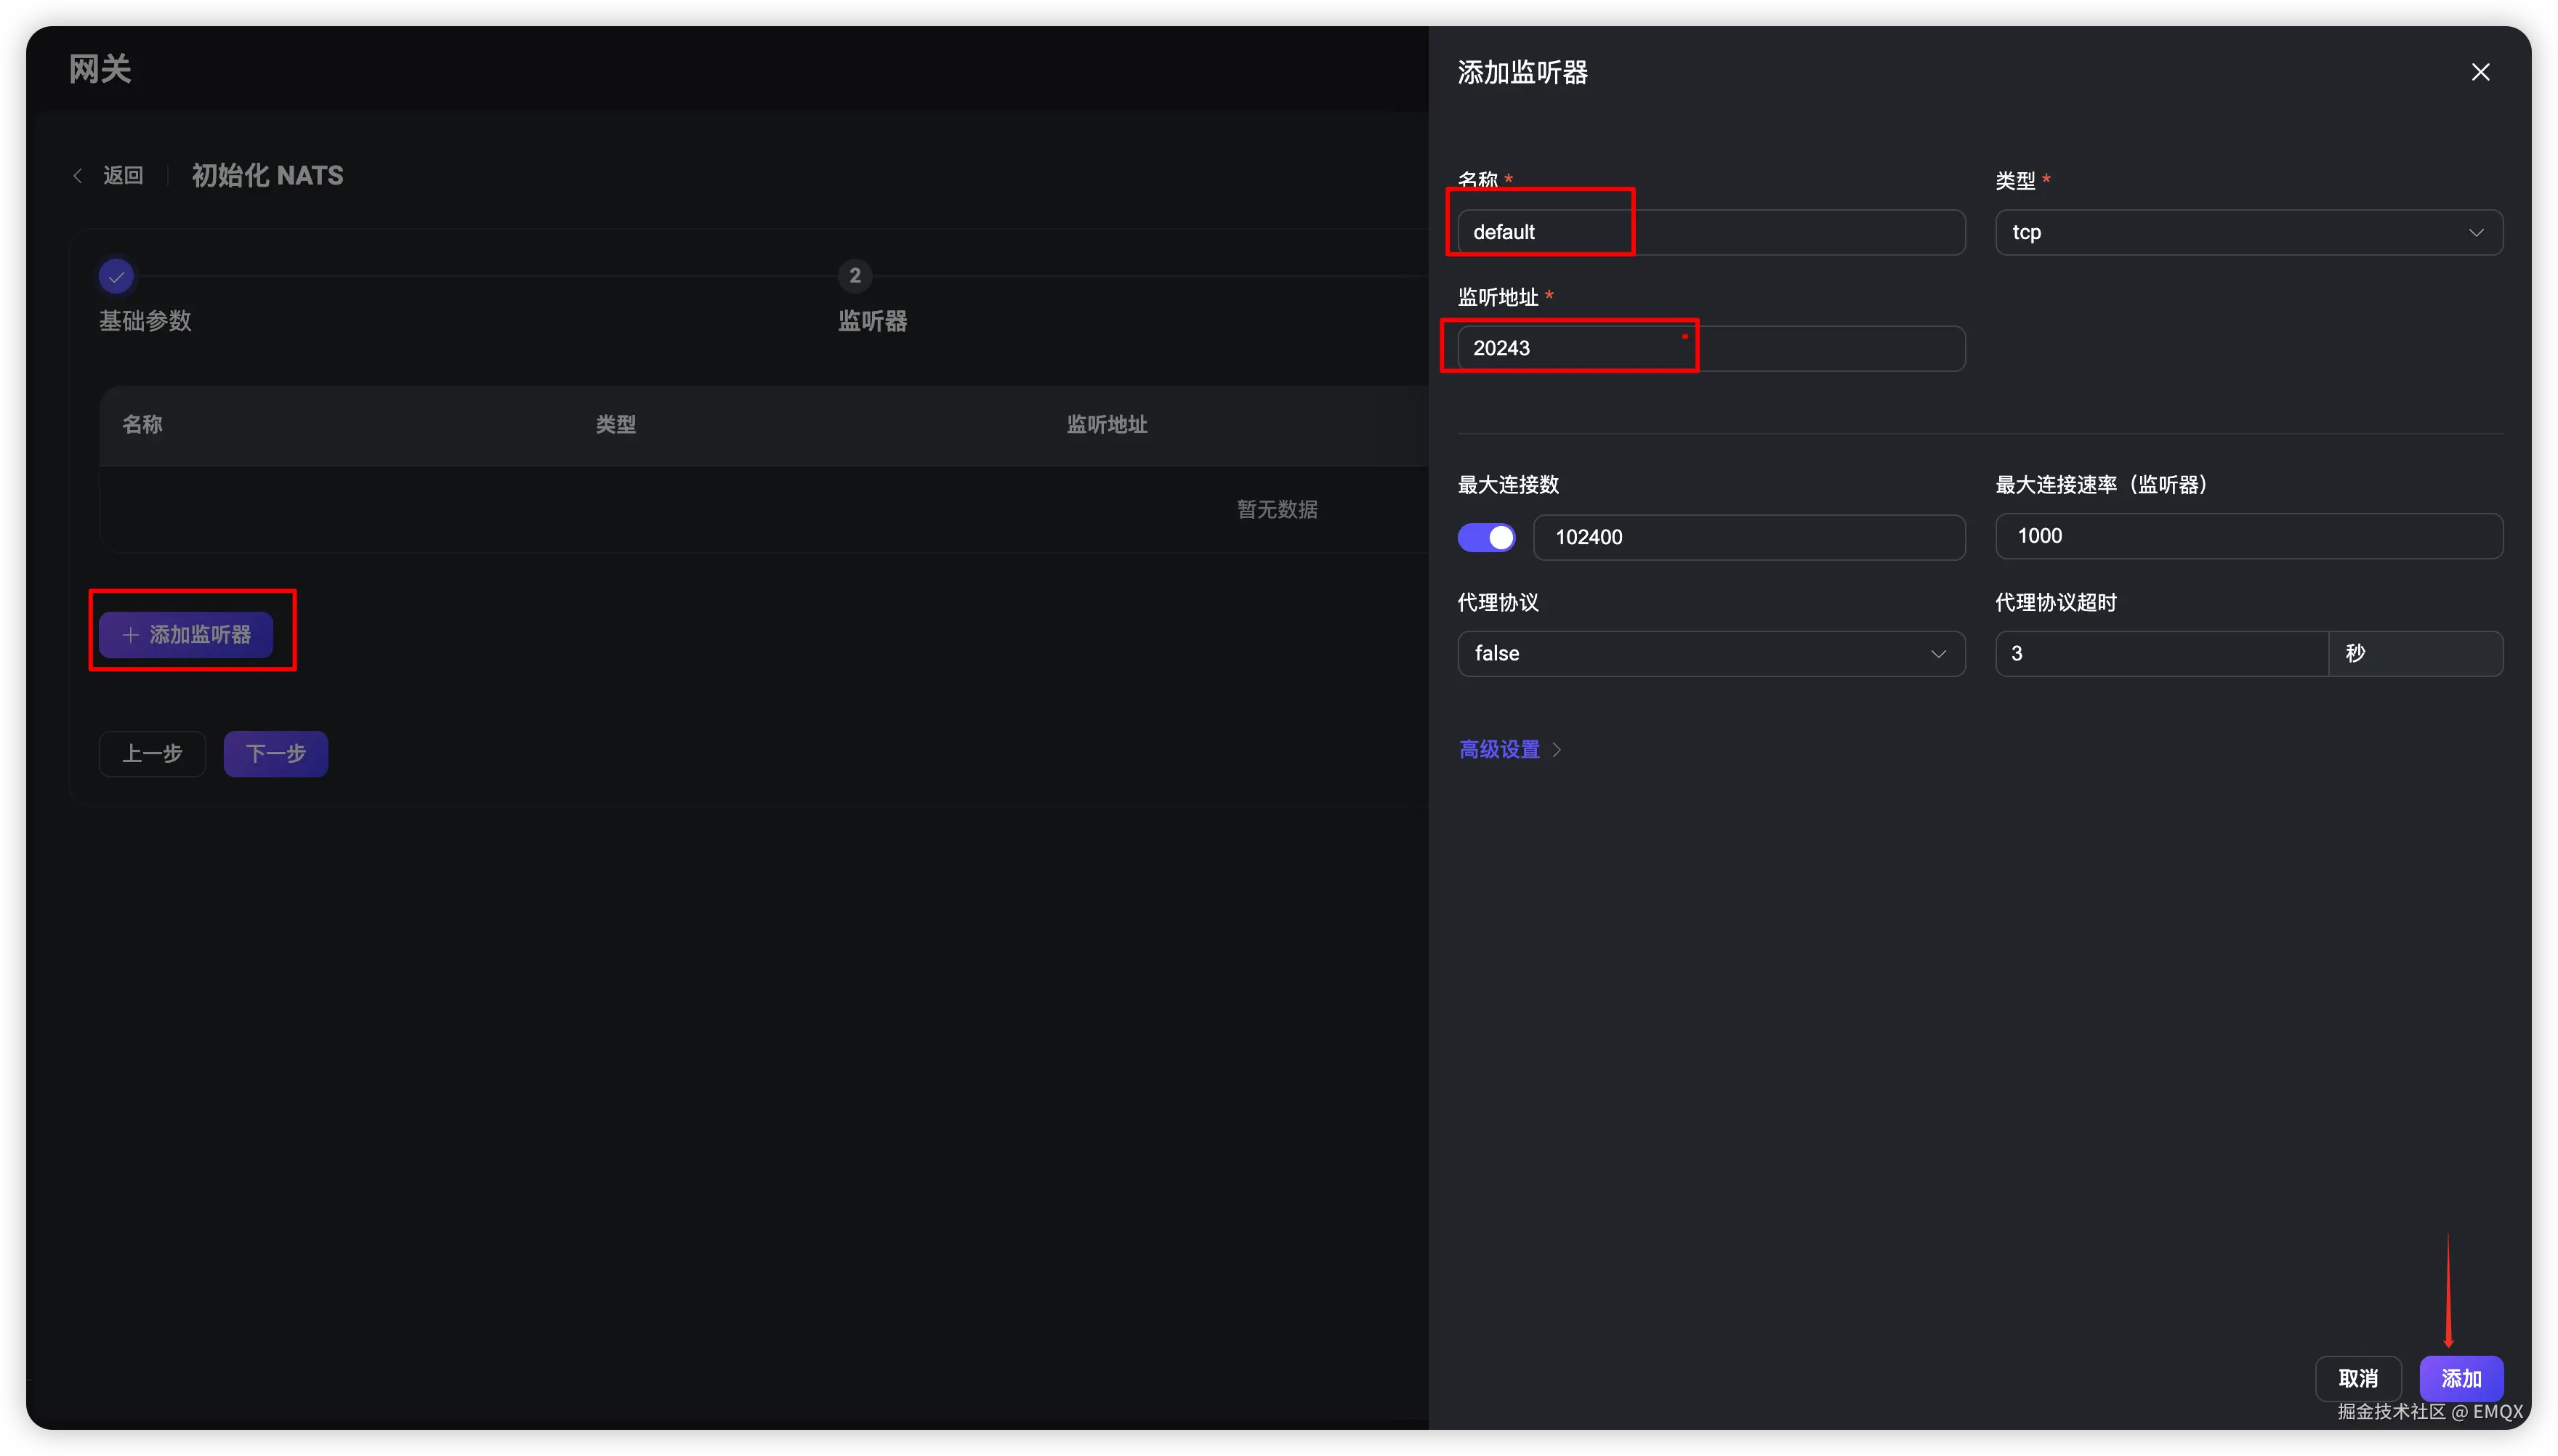Click the 添加监听器 button

[x=186, y=635]
